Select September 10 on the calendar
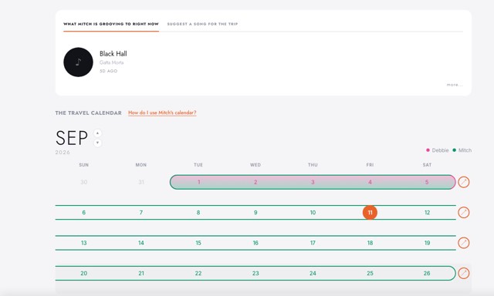The image size is (494, 296). point(313,213)
